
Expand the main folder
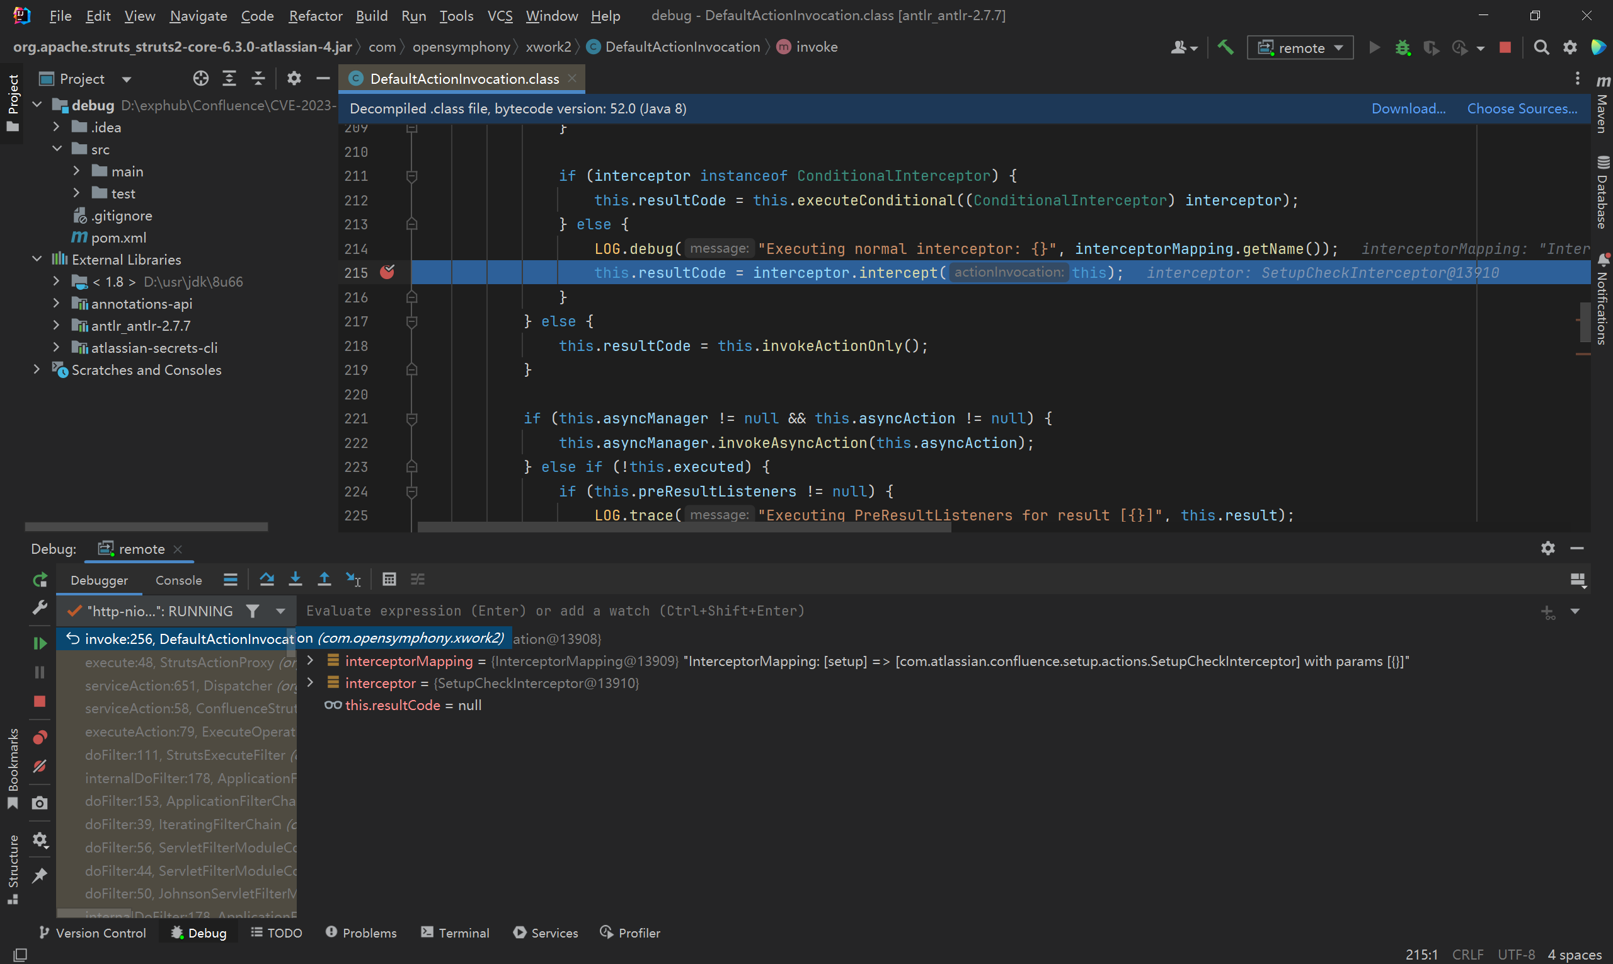[x=76, y=171]
